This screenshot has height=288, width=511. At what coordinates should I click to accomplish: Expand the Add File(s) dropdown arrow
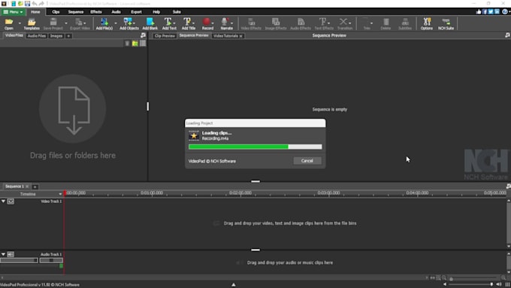click(116, 23)
